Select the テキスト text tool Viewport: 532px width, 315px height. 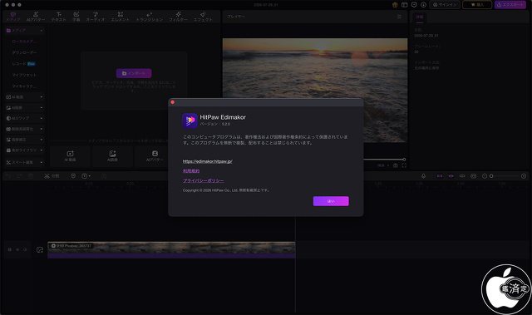click(59, 17)
